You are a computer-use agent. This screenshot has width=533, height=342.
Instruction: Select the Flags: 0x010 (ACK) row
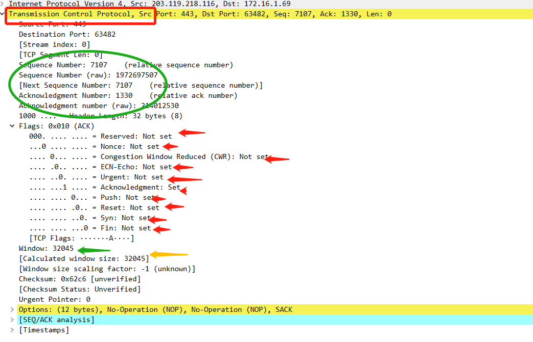(56, 126)
